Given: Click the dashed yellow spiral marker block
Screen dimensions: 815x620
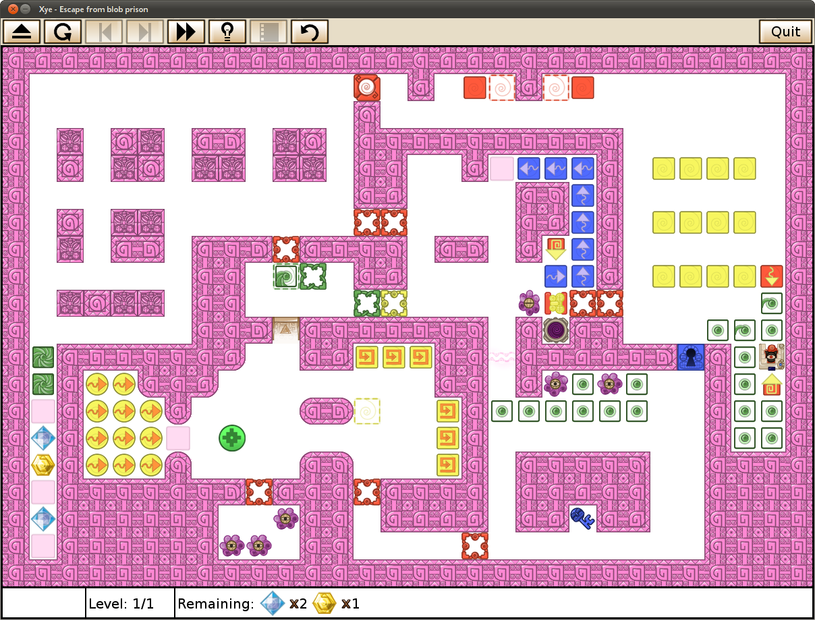Looking at the screenshot, I should [367, 411].
